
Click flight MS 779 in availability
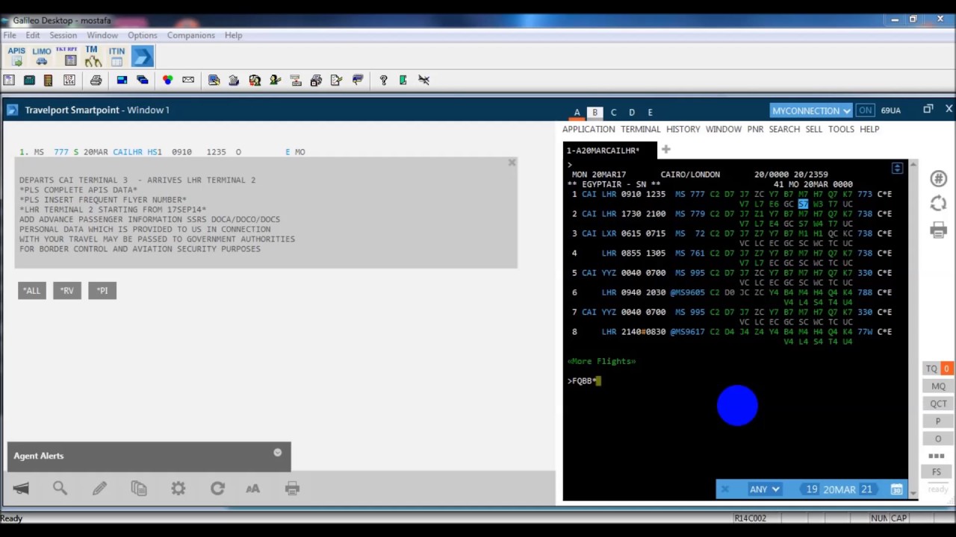pyautogui.click(x=689, y=214)
